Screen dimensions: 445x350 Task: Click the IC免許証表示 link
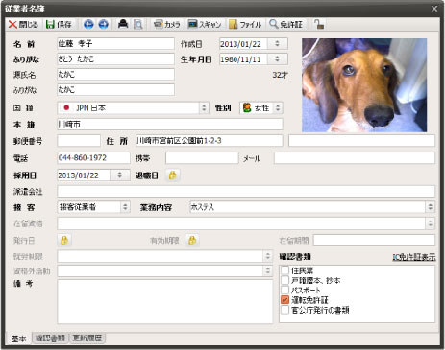point(414,257)
